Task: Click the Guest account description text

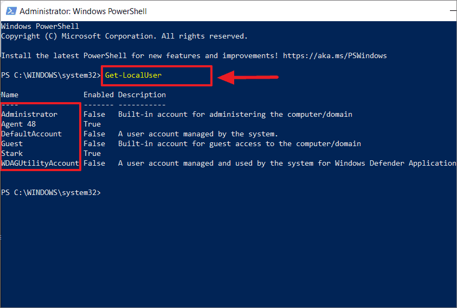Action: (x=240, y=143)
